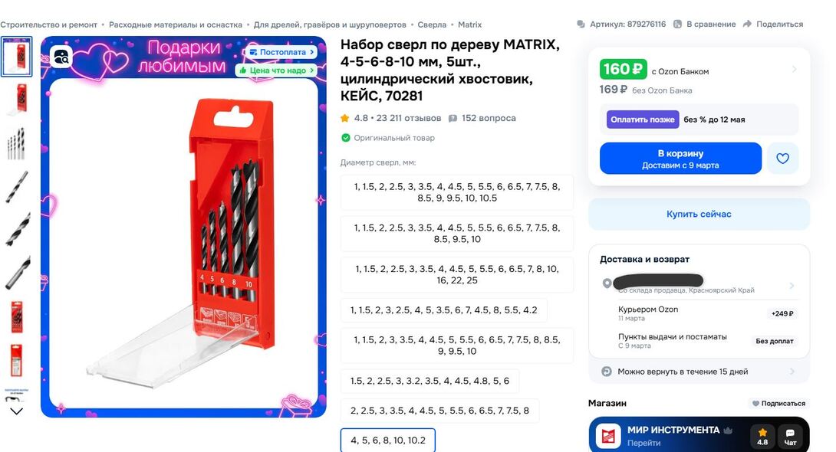Add item with В корзину button
This screenshot has height=452, width=836.
click(680, 158)
